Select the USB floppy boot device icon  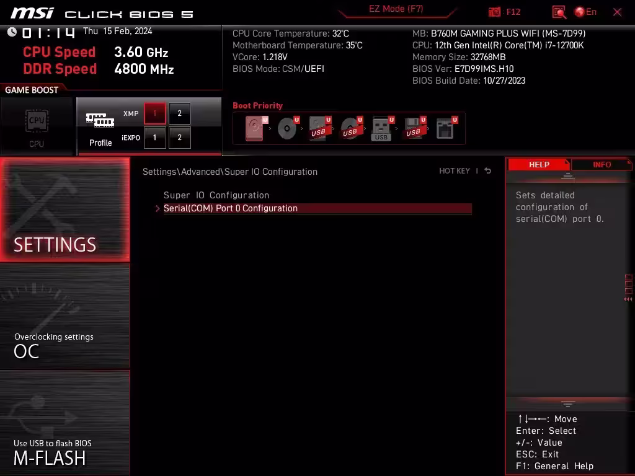pyautogui.click(x=414, y=128)
